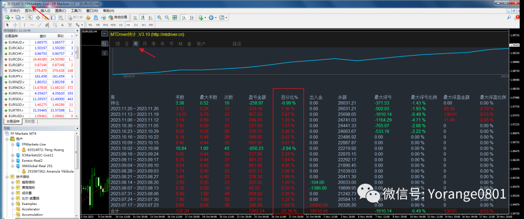Viewport: 524px width, 219px height.
Task: Switch chart to bar chart style
Action: (x=135, y=17)
